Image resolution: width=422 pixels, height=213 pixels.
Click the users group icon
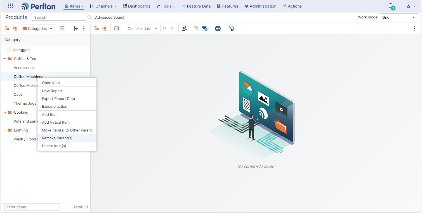(x=185, y=28)
